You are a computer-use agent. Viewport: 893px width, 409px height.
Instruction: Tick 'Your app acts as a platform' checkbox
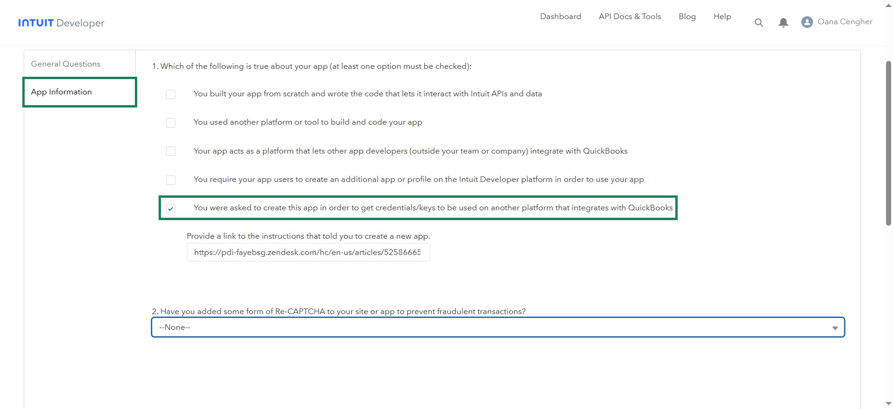click(171, 151)
